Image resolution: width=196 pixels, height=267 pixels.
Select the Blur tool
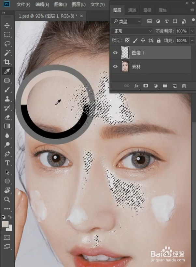point(7,135)
